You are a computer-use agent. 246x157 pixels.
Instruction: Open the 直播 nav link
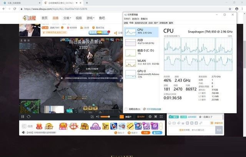point(55,18)
